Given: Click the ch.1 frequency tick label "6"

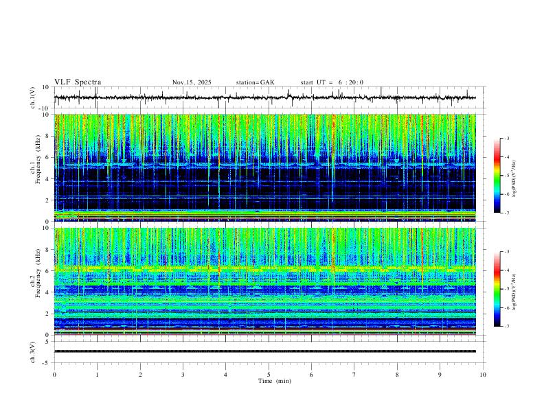Looking at the screenshot, I should click(x=46, y=157).
